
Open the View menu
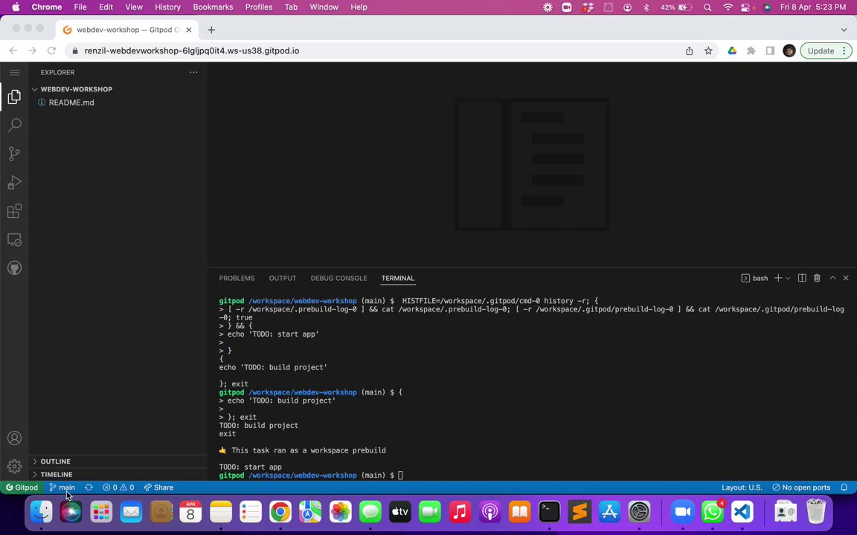pyautogui.click(x=133, y=7)
